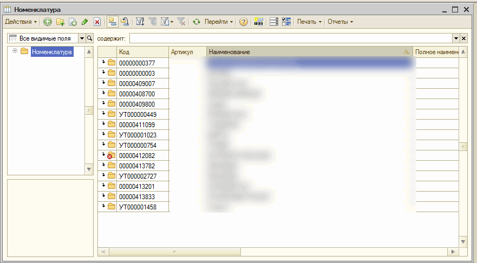Click the Edit current item pencil icon
This screenshot has width=477, height=263.
click(x=84, y=22)
